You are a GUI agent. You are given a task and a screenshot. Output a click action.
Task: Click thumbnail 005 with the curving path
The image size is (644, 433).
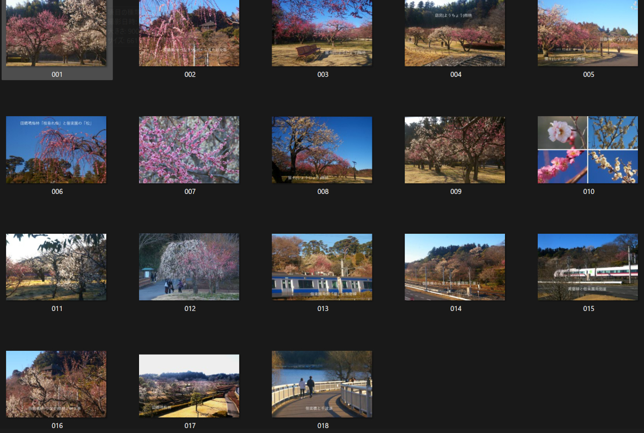tap(588, 33)
